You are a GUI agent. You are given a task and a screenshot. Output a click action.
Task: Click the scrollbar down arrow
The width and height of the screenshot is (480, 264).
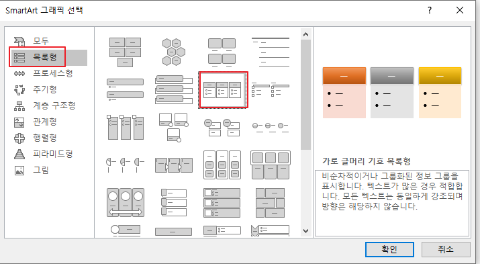[305, 231]
